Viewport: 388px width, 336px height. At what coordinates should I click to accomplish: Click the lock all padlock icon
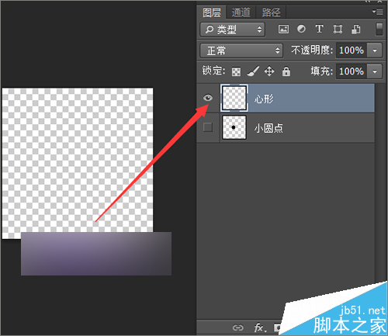286,71
